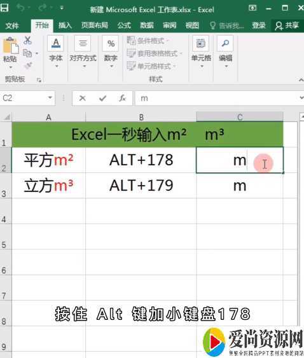304x358 pixels.
Task: Click the Save icon in title bar
Action: (x=4, y=8)
